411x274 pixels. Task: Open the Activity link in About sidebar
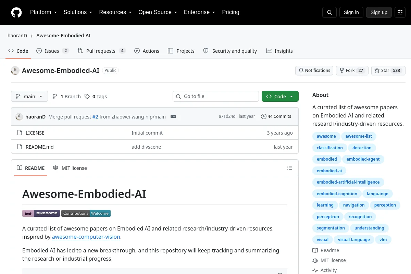pyautogui.click(x=325, y=270)
